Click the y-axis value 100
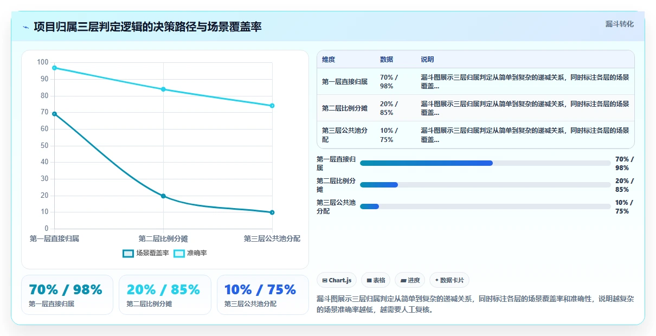Image resolution: width=656 pixels, height=336 pixels. [43, 62]
